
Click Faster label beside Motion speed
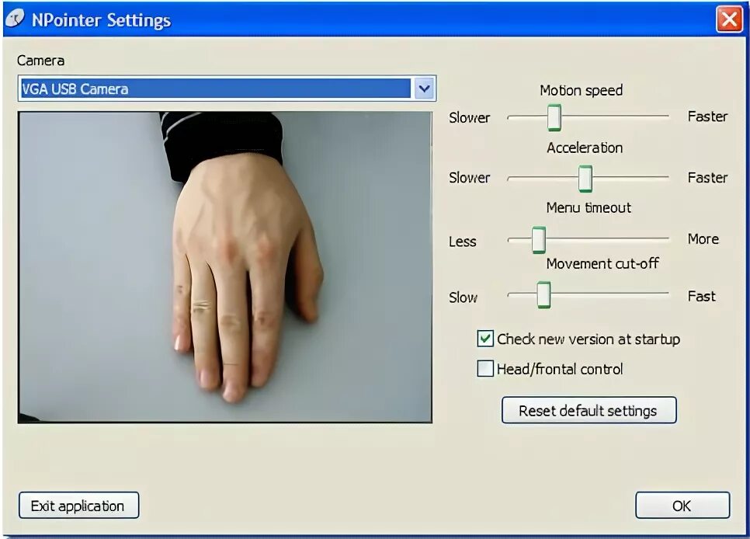(707, 116)
